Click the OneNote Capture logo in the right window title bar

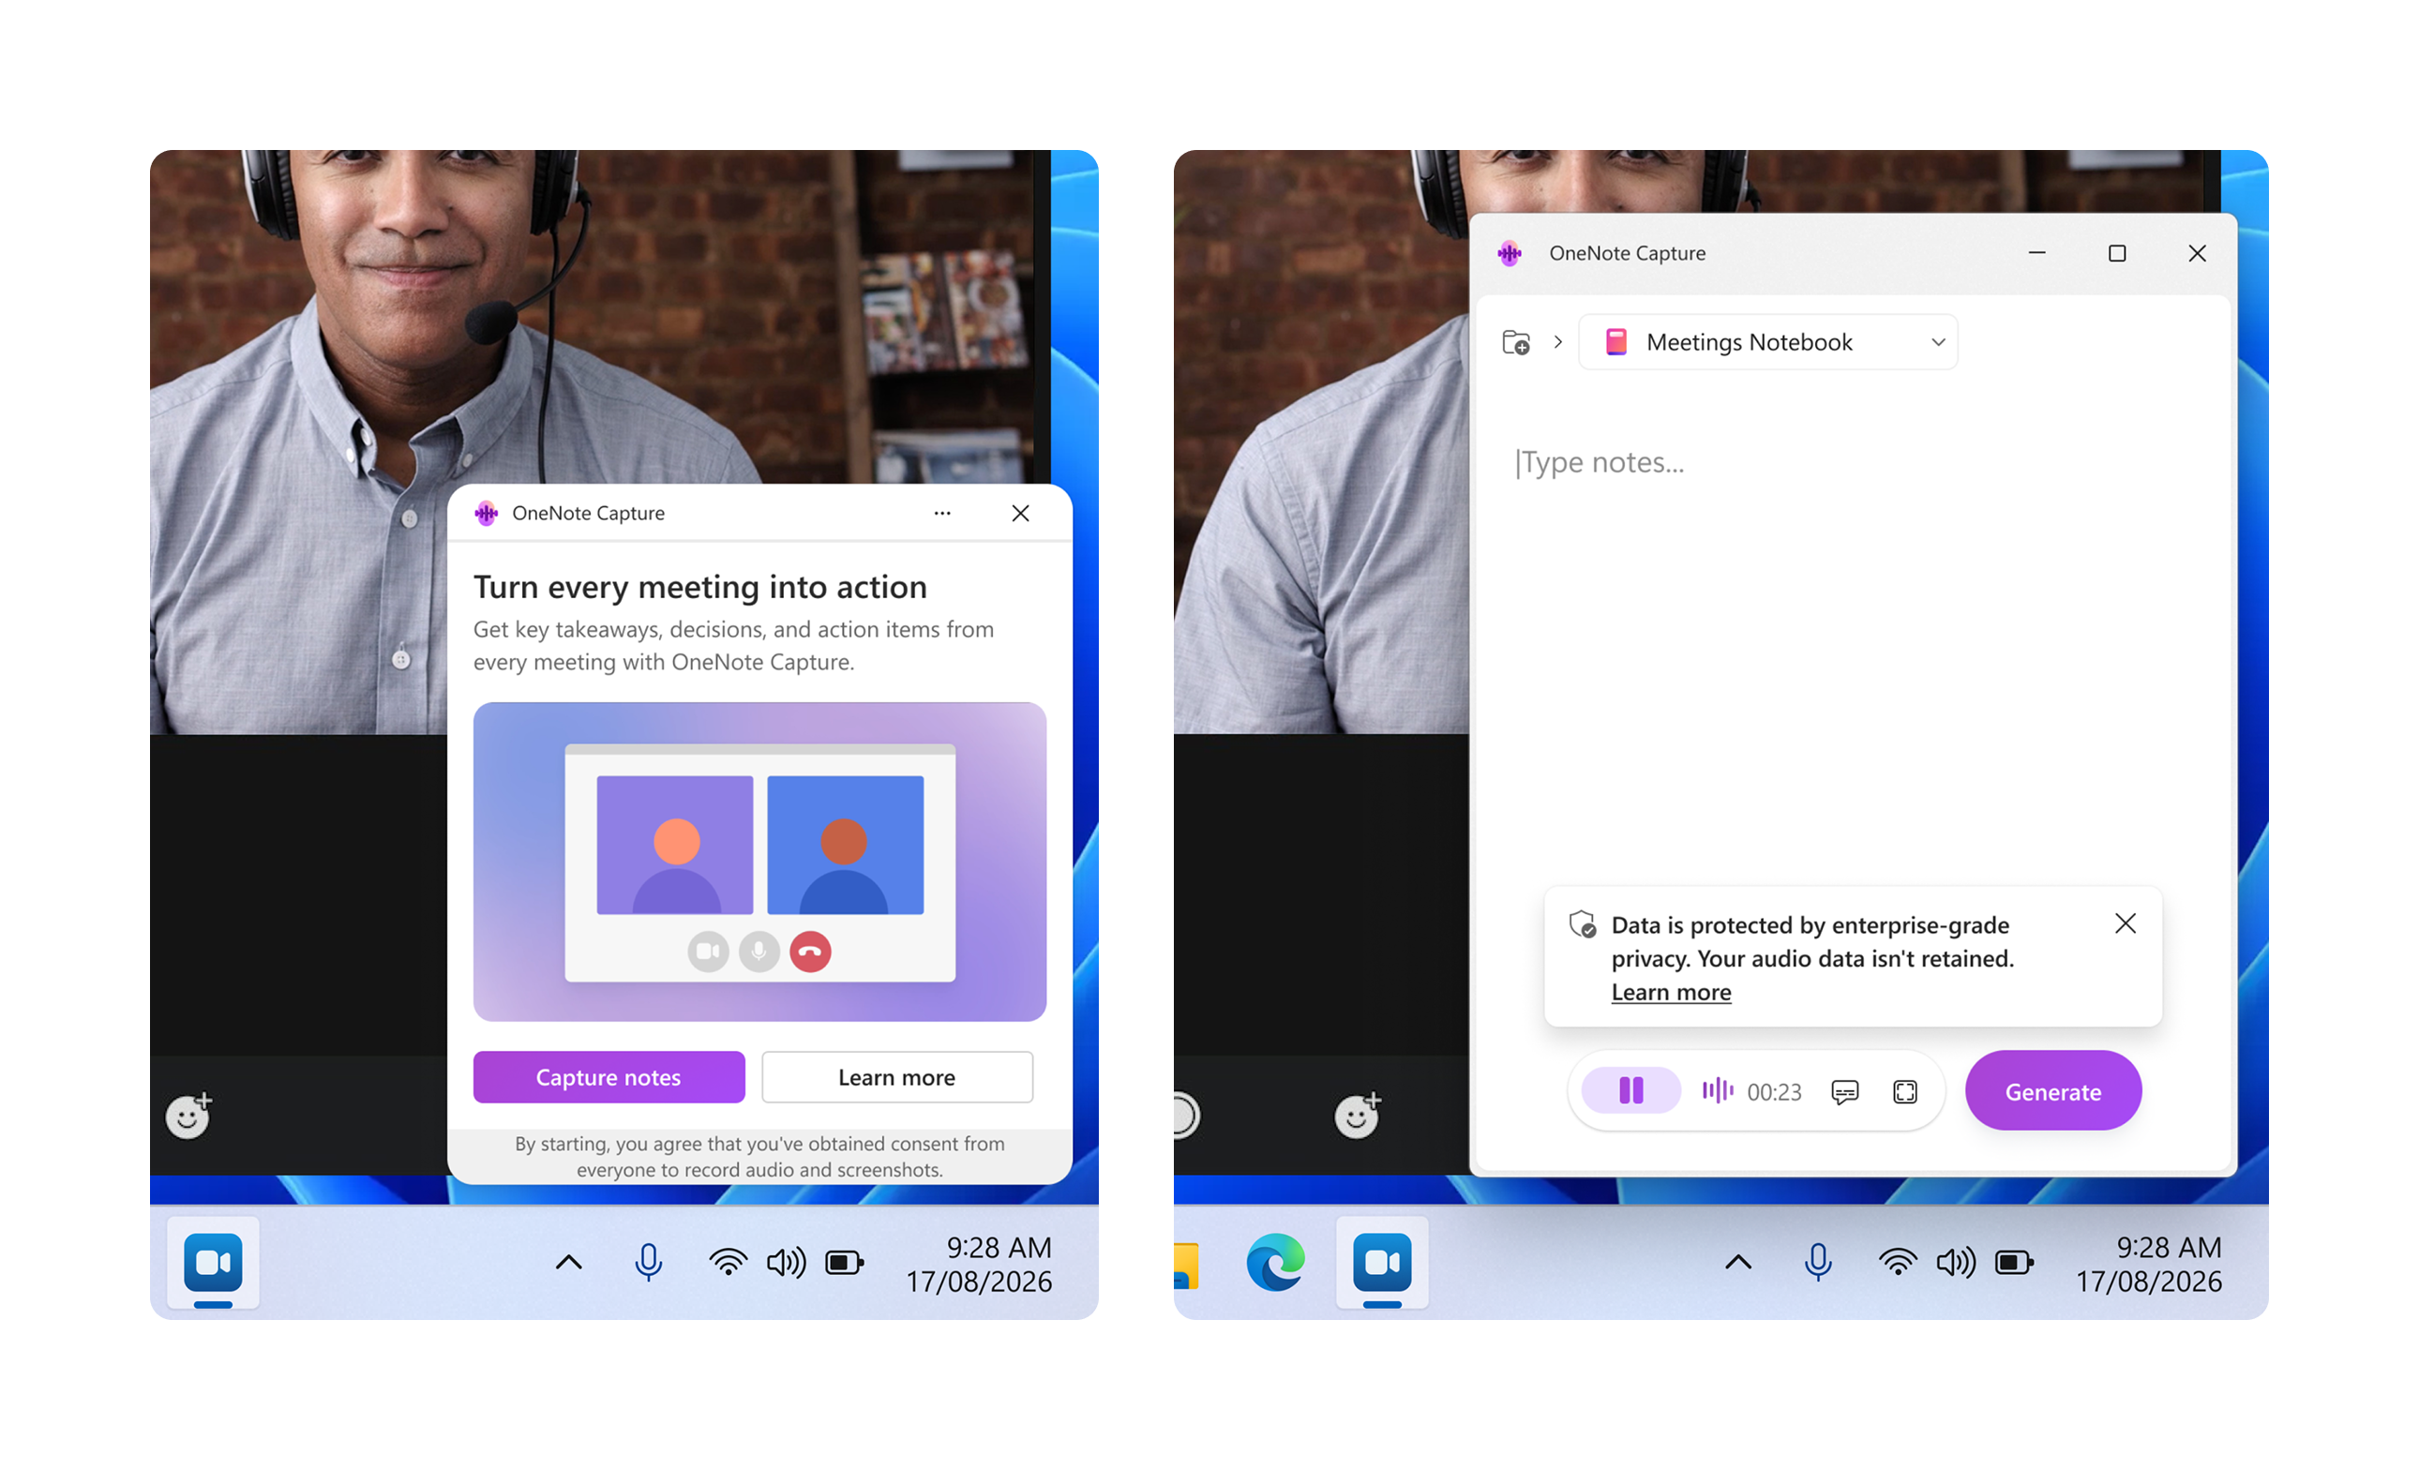(1510, 253)
